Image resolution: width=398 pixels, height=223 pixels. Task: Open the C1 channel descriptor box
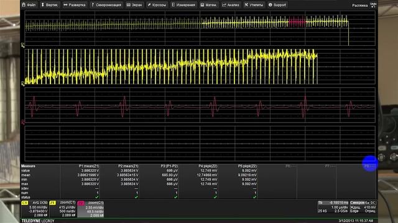tap(35, 209)
